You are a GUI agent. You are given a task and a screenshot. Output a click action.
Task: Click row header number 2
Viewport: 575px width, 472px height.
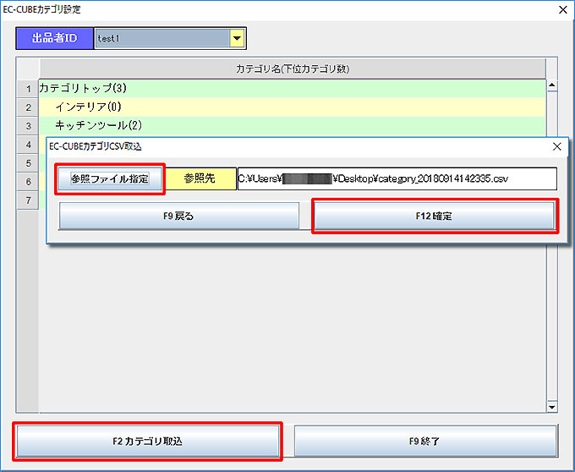[x=28, y=107]
